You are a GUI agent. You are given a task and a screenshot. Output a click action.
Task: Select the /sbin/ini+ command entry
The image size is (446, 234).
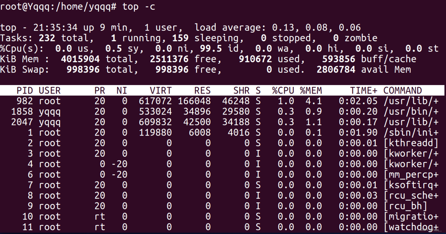[x=411, y=132]
